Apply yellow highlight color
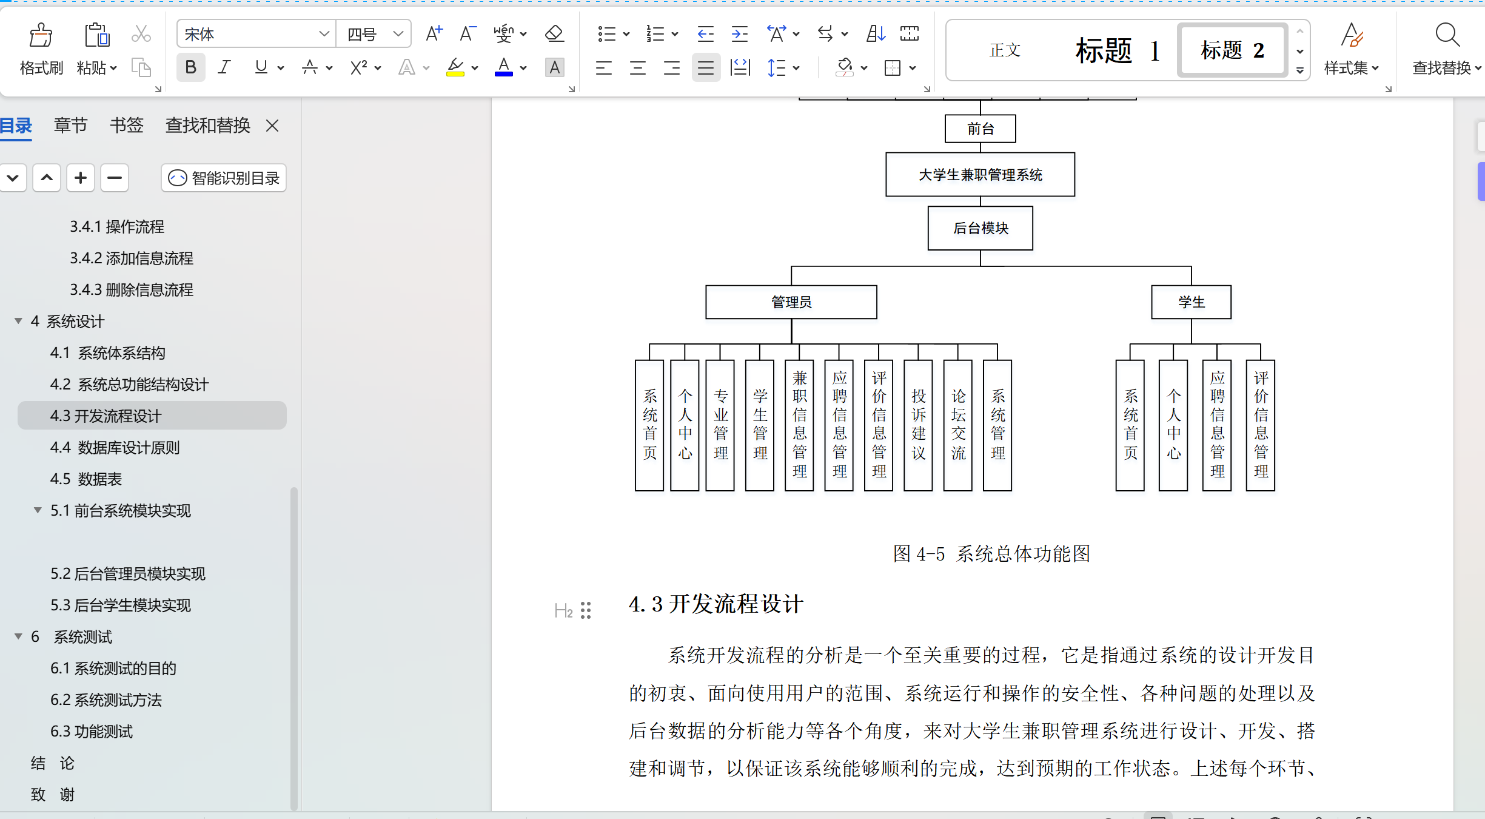1485x819 pixels. (x=455, y=67)
